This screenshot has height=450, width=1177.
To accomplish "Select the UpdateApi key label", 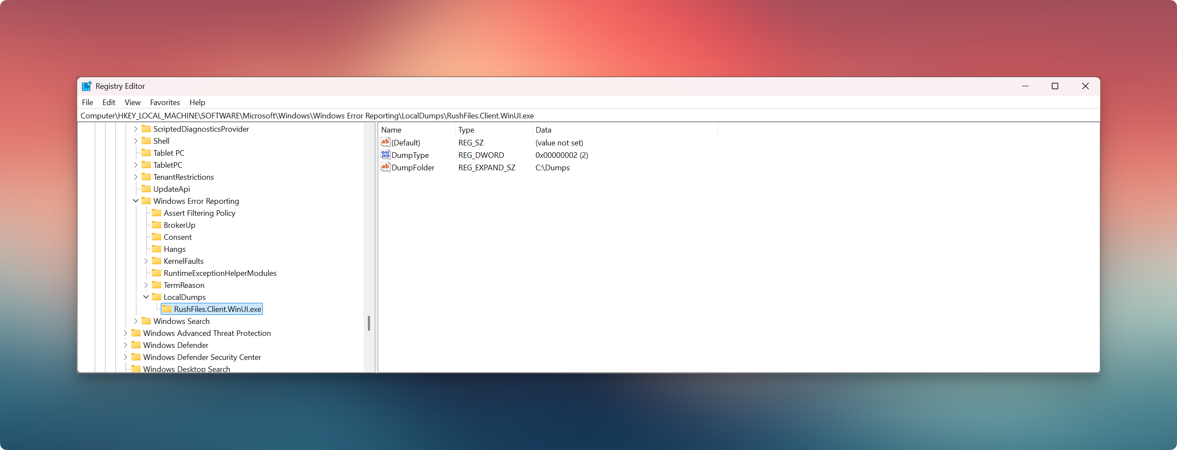I will tap(172, 189).
